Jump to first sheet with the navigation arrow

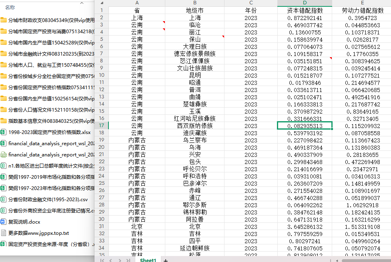point(102,260)
